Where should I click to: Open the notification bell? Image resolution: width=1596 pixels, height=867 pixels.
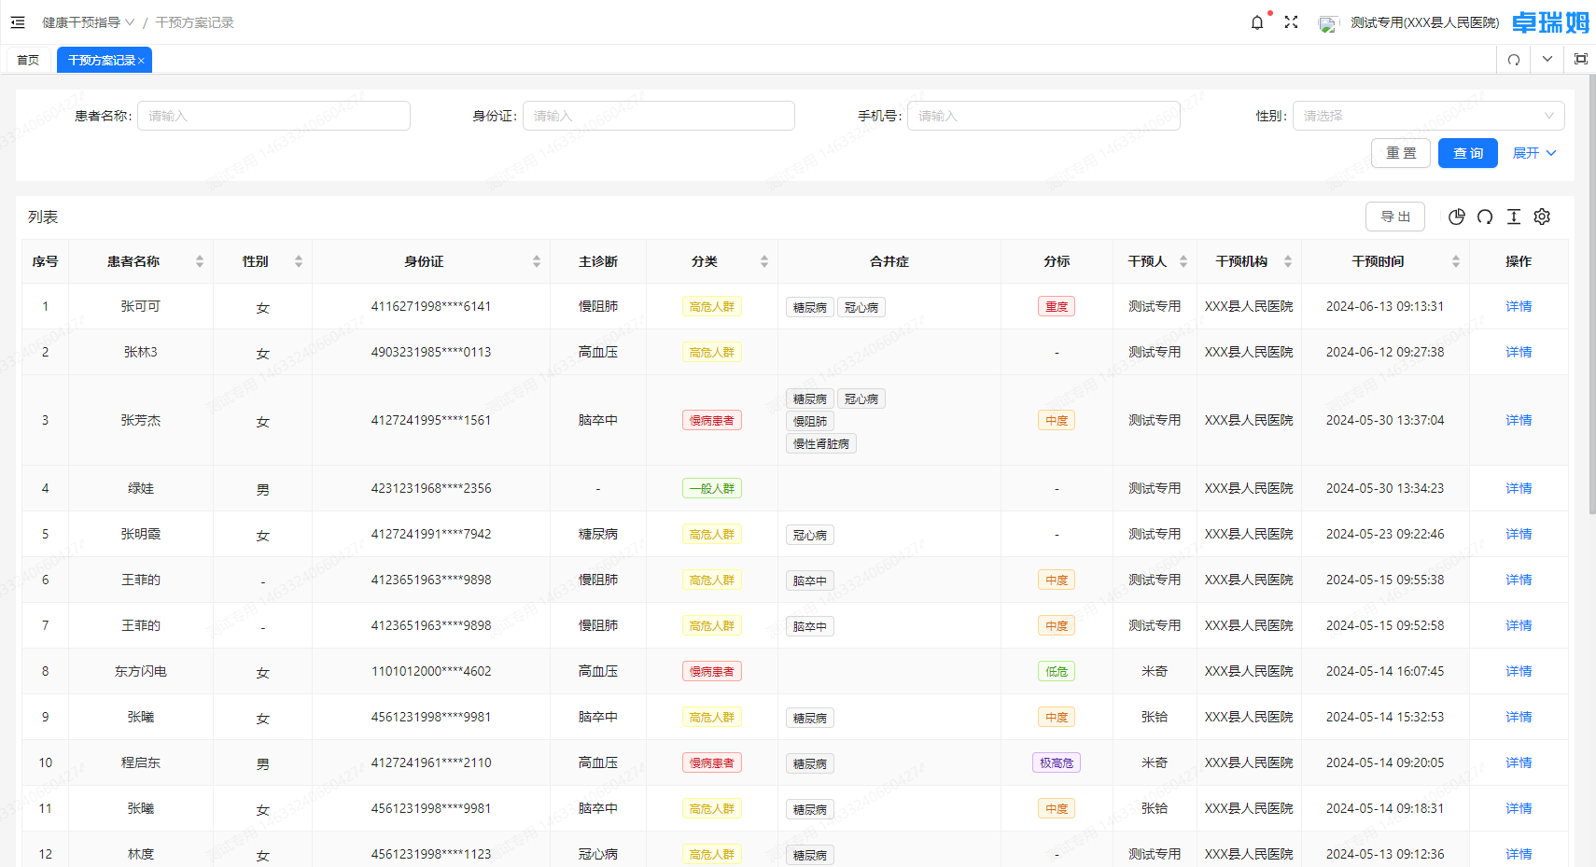coord(1257,22)
